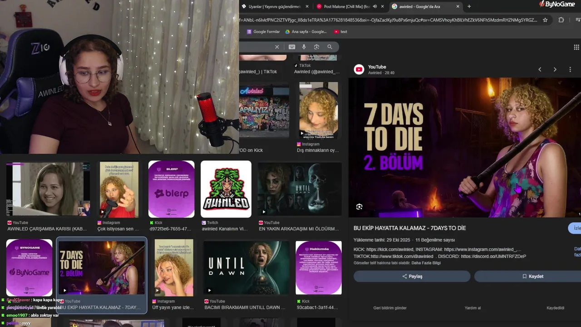Open Ana sayfa Google Drive bookmark
Screen dimensions: 581x327
pyautogui.click(x=306, y=32)
